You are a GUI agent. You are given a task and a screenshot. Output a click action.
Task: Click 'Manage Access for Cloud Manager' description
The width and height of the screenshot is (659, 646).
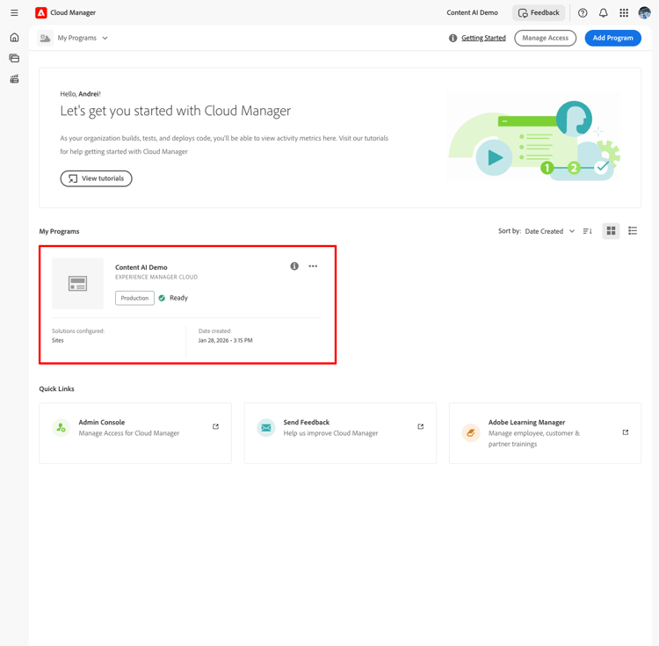click(129, 433)
